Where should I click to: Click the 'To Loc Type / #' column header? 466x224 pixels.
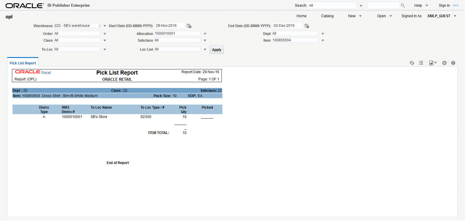(x=152, y=107)
